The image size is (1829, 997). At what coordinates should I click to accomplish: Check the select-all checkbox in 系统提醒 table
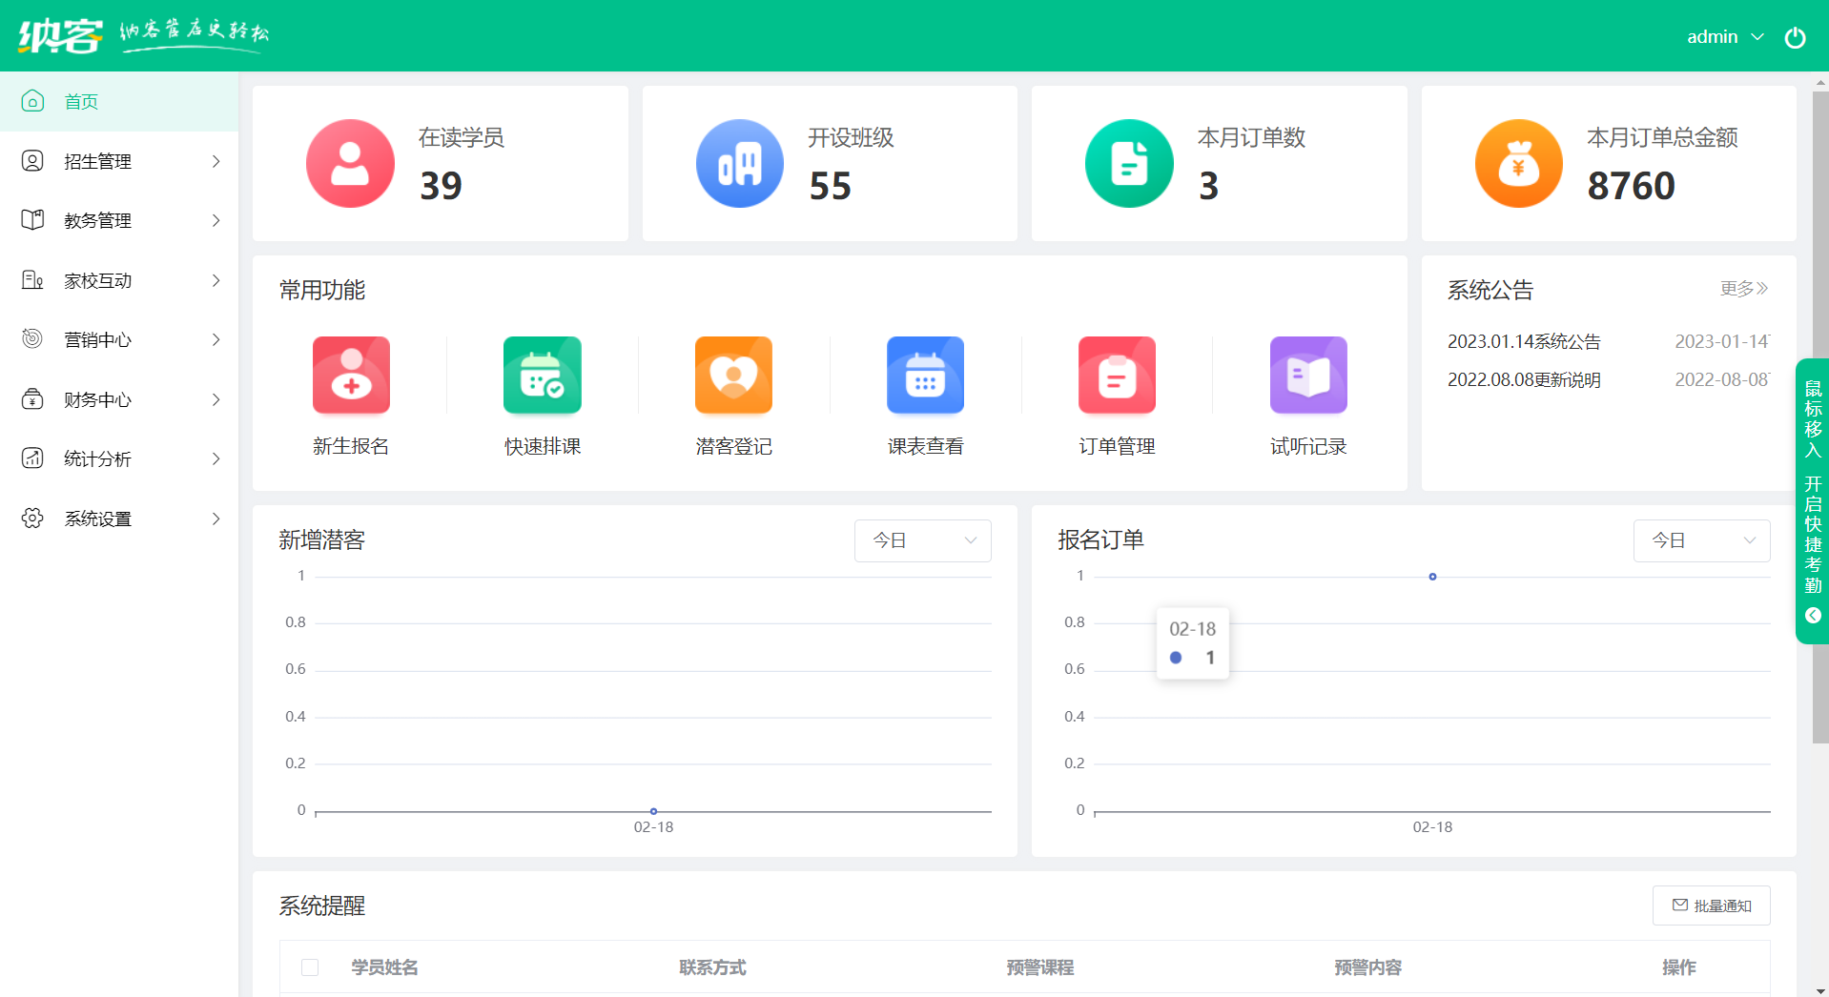[309, 967]
